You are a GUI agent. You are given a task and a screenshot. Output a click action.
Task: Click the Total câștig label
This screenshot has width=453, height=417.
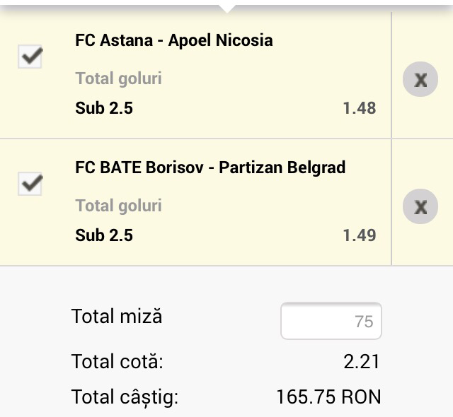point(125,397)
